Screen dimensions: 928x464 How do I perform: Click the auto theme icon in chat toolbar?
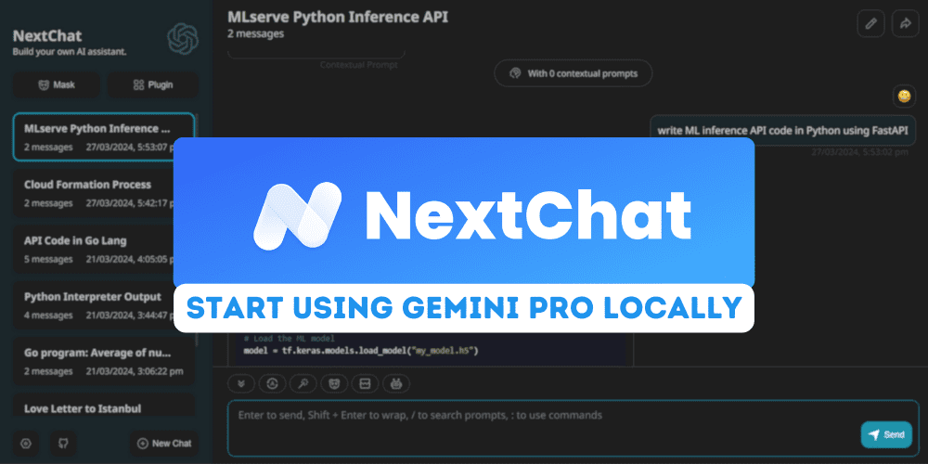[272, 383]
